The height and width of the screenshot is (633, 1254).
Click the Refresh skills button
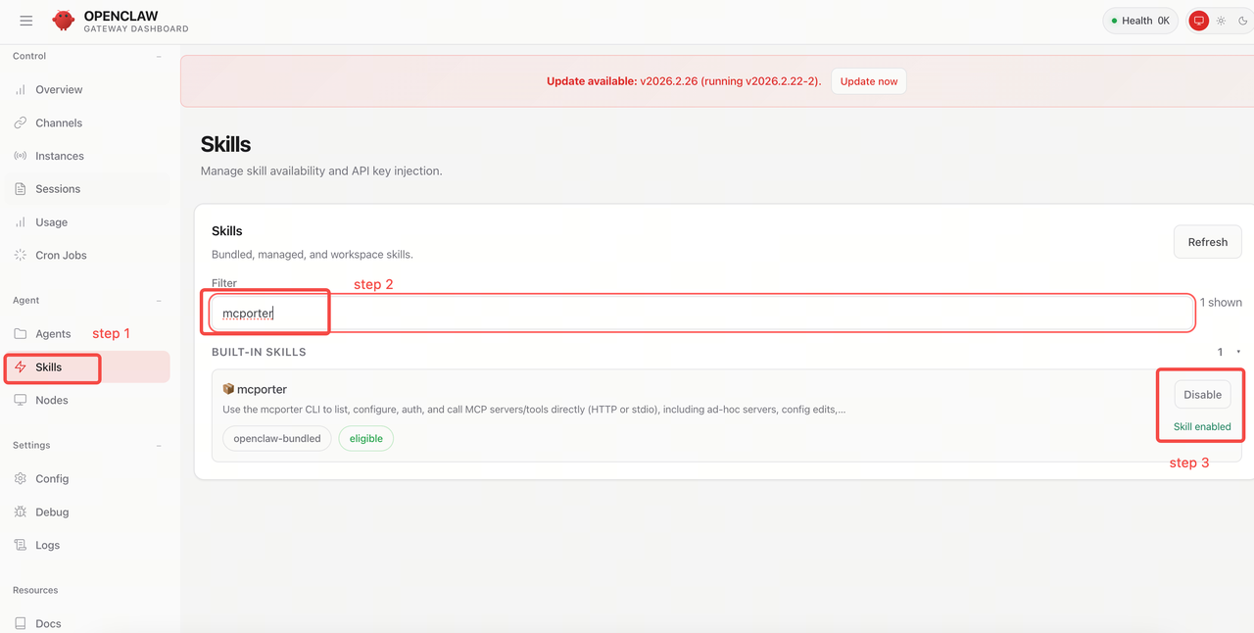point(1207,242)
